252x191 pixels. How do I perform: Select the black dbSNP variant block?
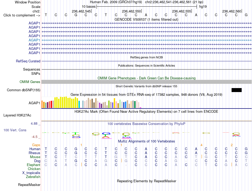[237, 90]
